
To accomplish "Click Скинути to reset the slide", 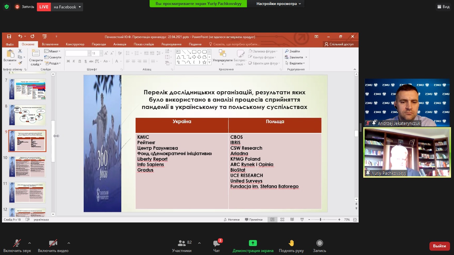I will coord(53,57).
